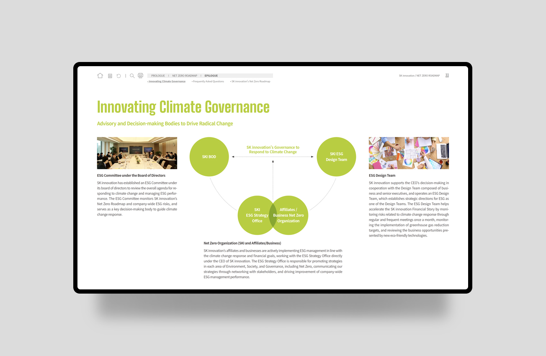Open search with the magnifier icon
The image size is (546, 356).
point(132,76)
